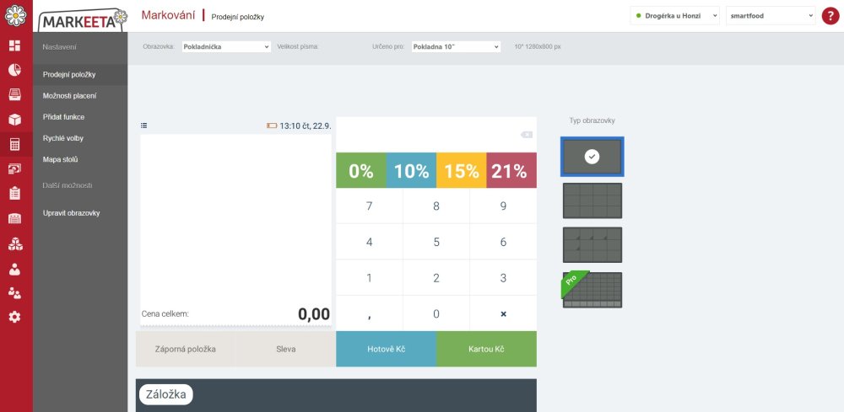
Task: Open the user group icon in sidebar
Action: pos(14,292)
